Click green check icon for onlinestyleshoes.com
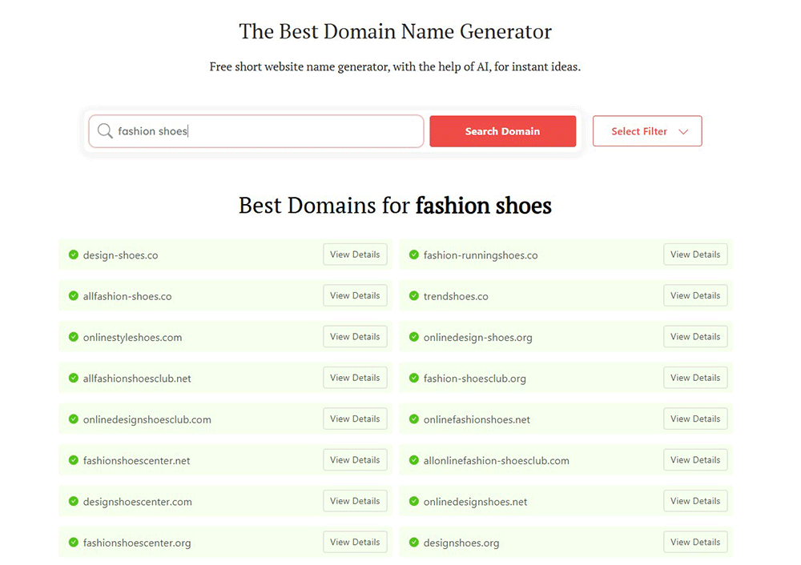This screenshot has width=801, height=565. [x=74, y=337]
